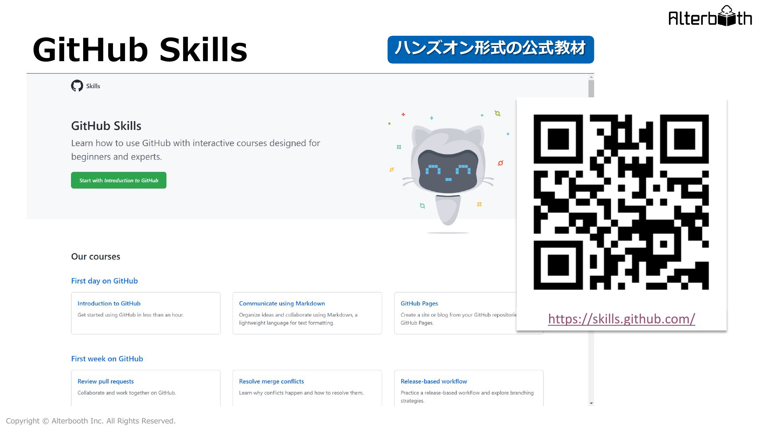Viewport: 764px width, 429px height.
Task: Click the Our courses heading
Action: point(95,257)
